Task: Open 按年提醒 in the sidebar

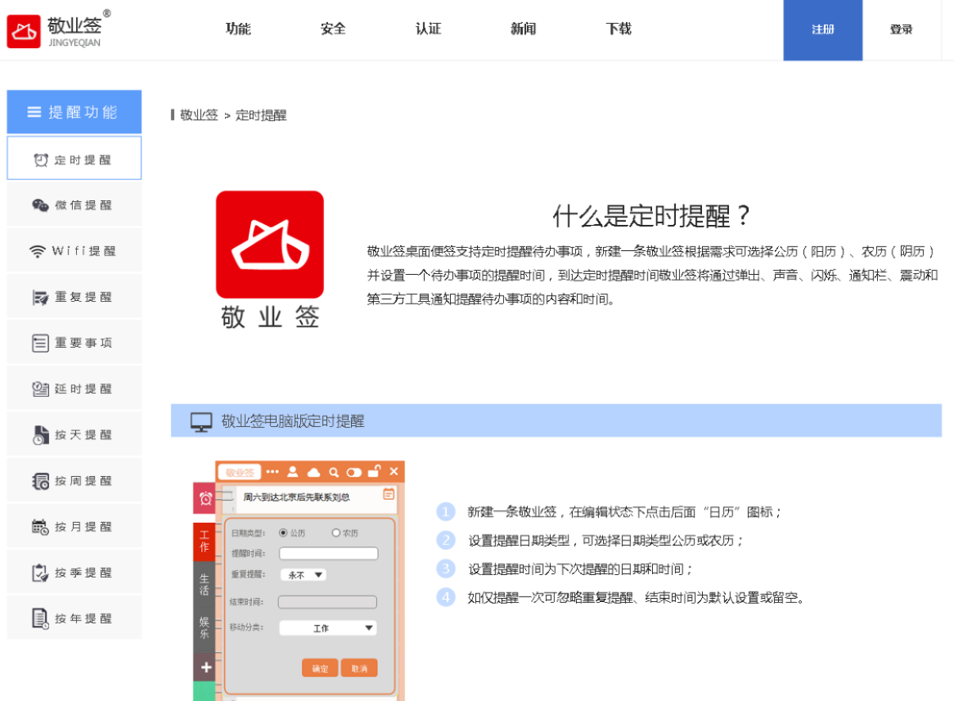Action: click(74, 619)
